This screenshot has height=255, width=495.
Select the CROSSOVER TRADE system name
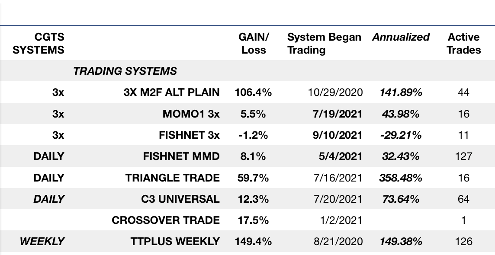[166, 220]
